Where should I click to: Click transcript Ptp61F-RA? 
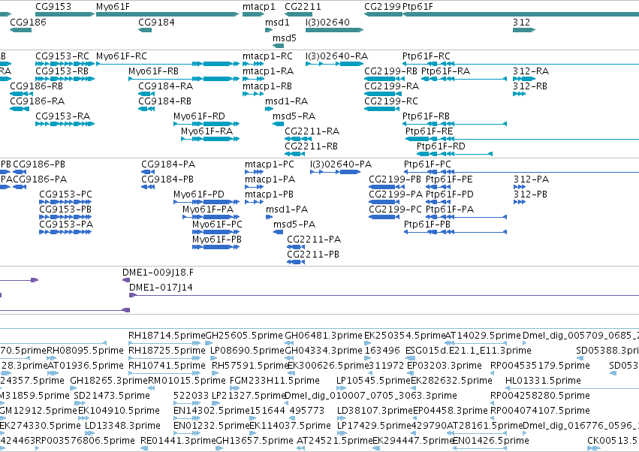[464, 79]
